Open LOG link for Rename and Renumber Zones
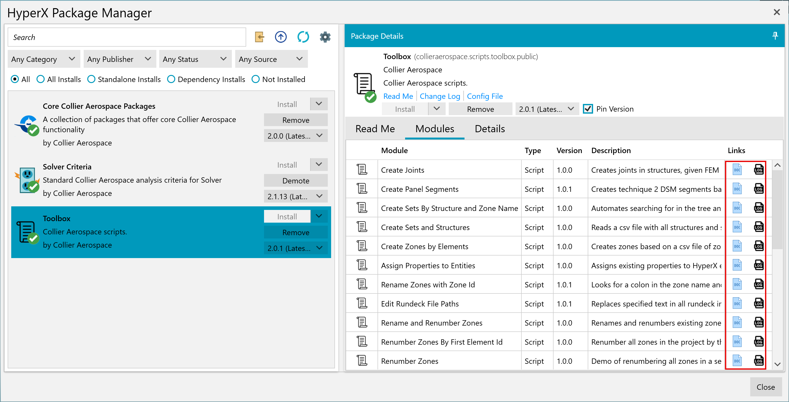 (758, 323)
